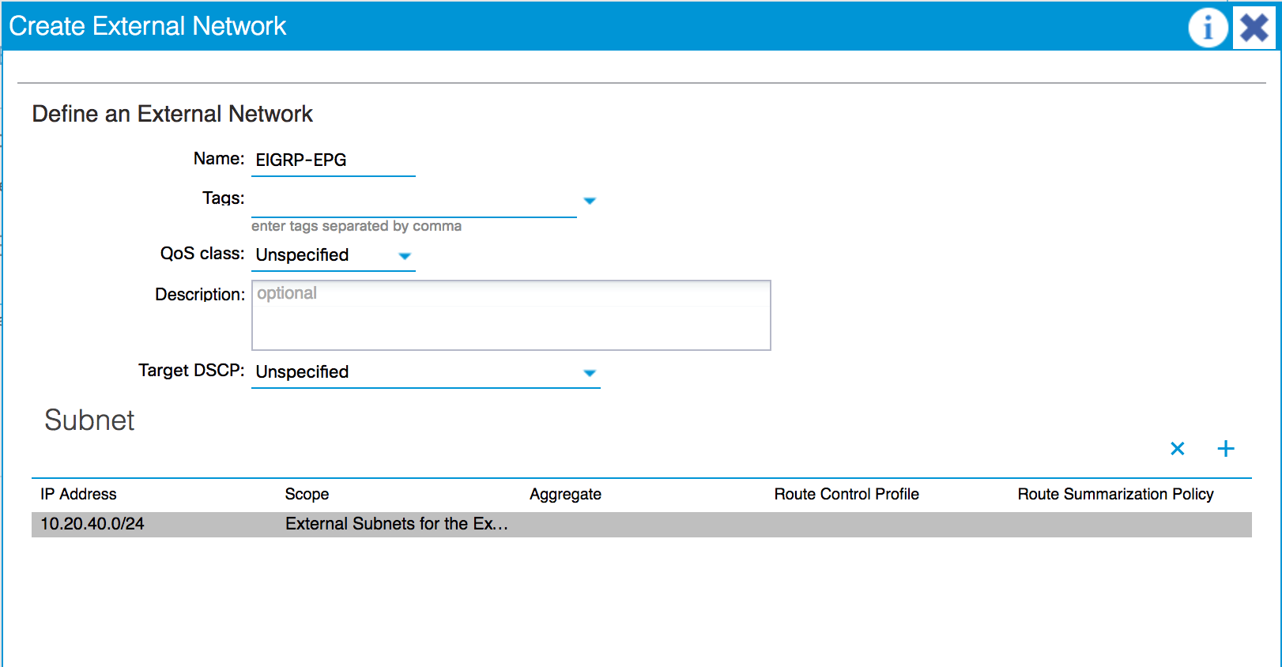Click Route Control Profile column header
This screenshot has width=1282, height=667.
coord(846,494)
